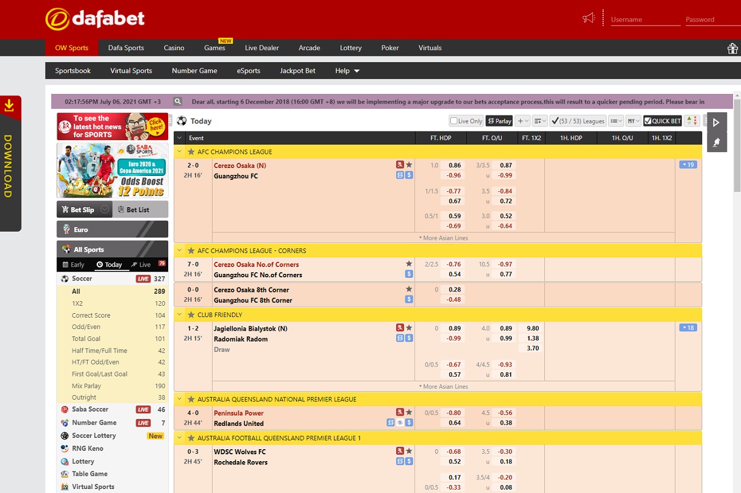The image size is (741, 493).
Task: Click the odds change arrows indicator icon
Action: [691, 121]
